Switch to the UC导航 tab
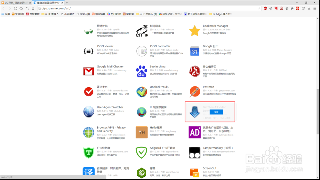Image resolution: width=320 pixels, height=180 pixels. pos(16,3)
